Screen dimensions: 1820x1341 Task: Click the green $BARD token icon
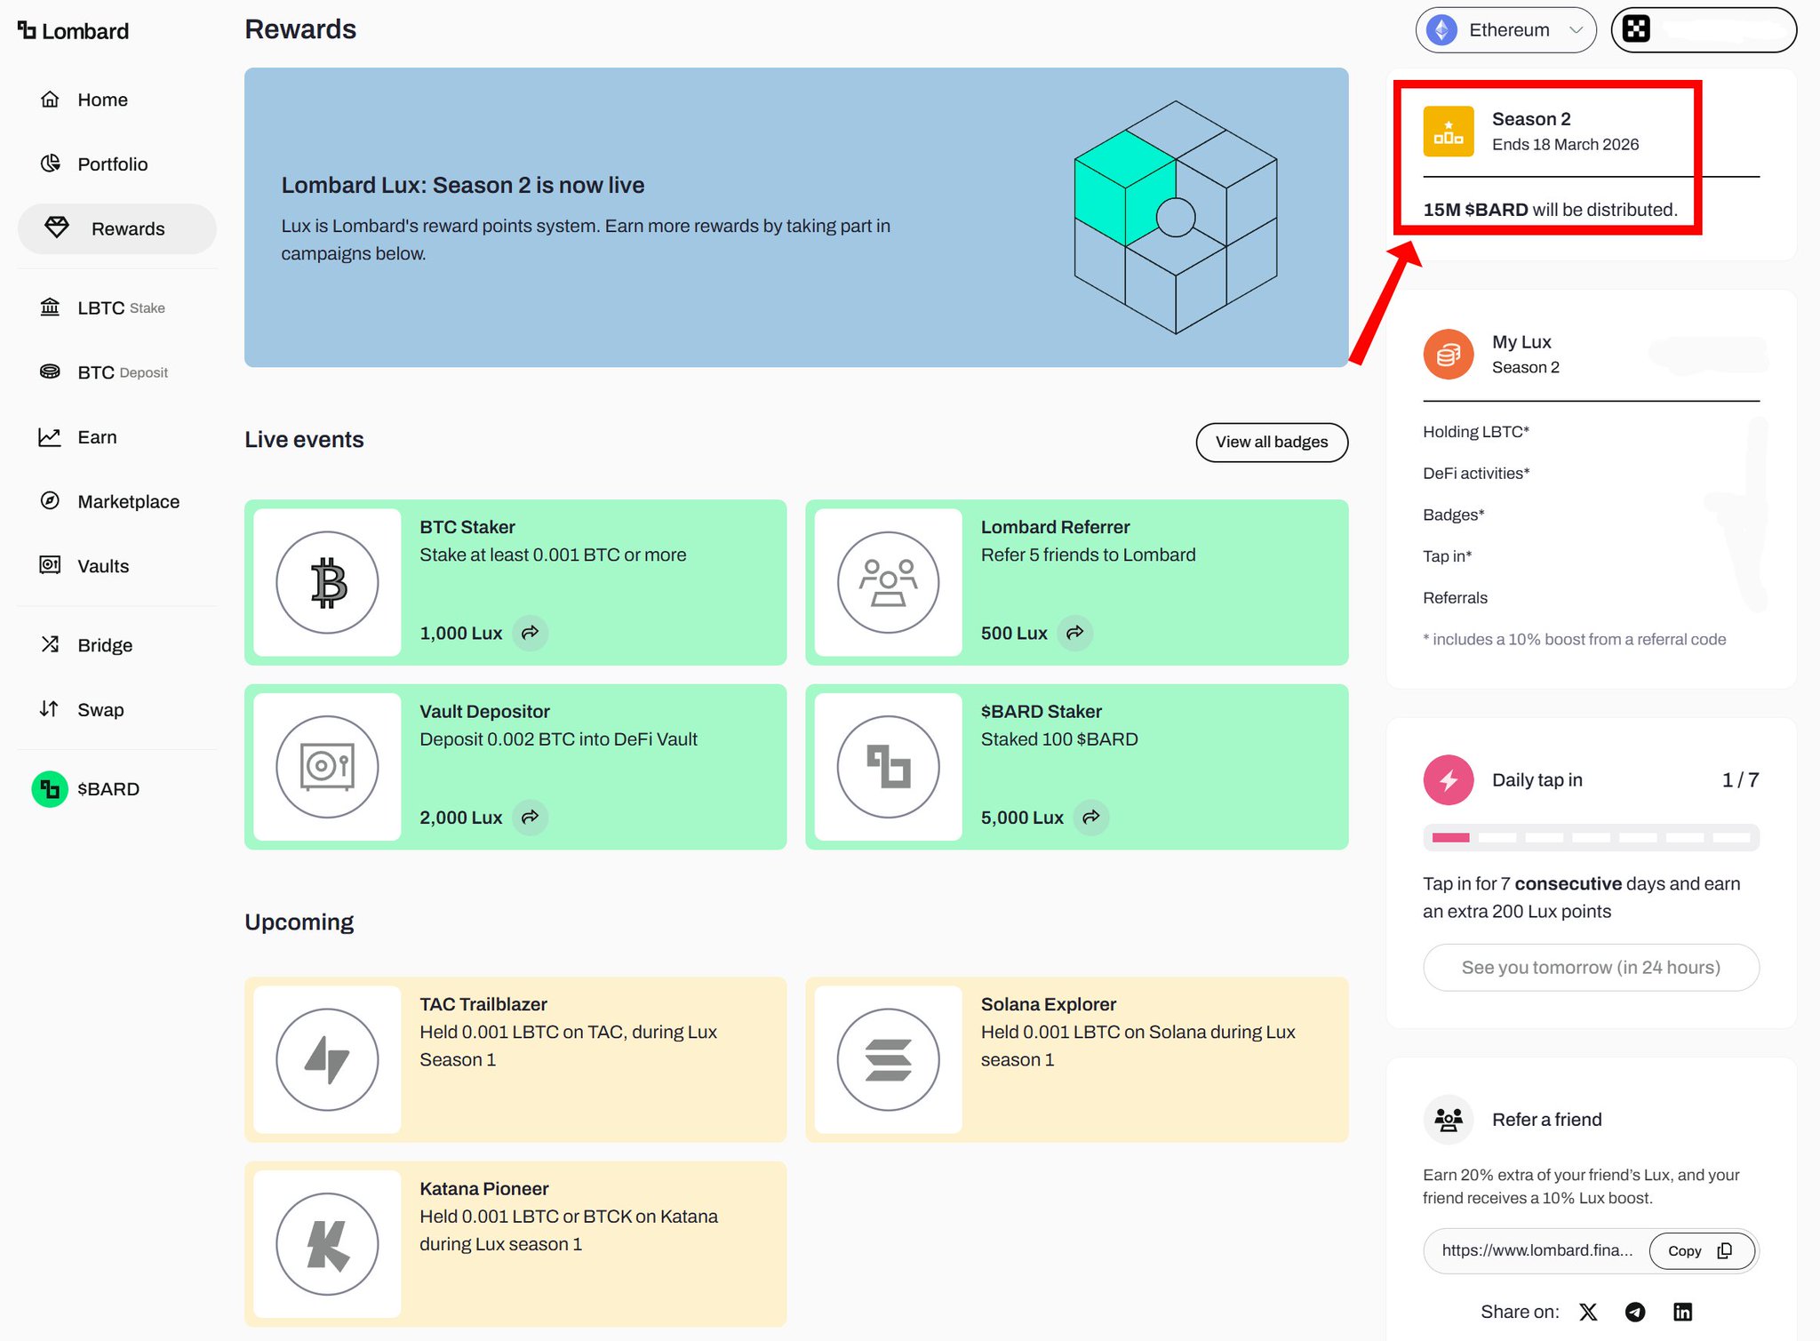point(50,789)
